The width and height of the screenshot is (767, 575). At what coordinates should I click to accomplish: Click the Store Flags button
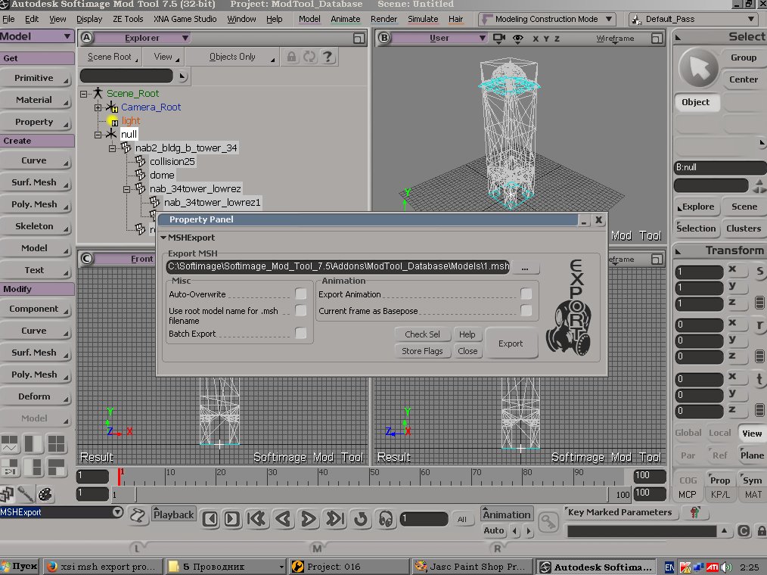coord(422,351)
